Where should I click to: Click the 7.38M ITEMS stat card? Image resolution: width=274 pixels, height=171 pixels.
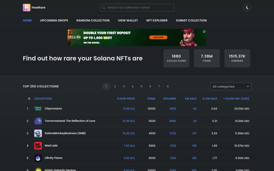tap(207, 58)
